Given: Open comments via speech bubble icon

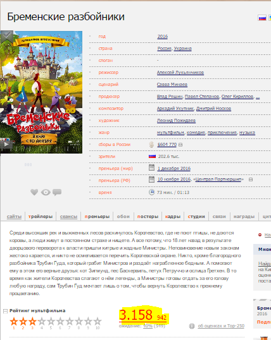Looking at the screenshot, I should click(x=57, y=192).
